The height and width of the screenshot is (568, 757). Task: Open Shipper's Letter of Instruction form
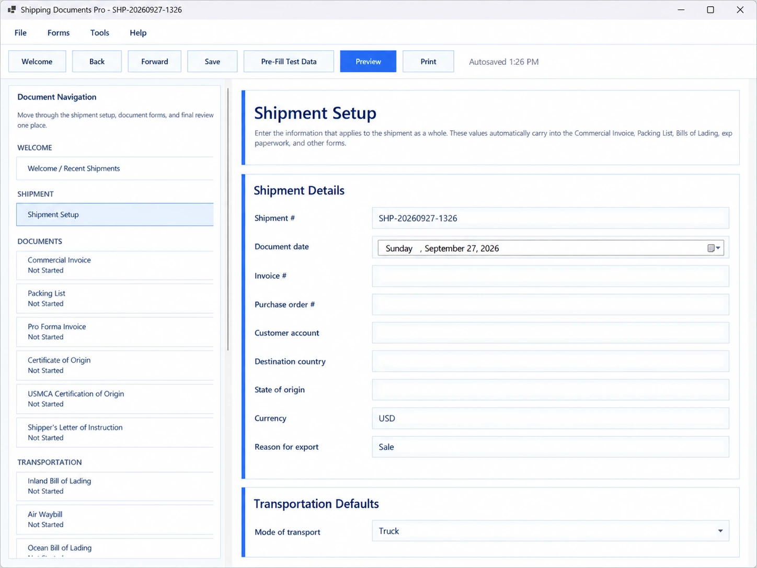(x=115, y=433)
